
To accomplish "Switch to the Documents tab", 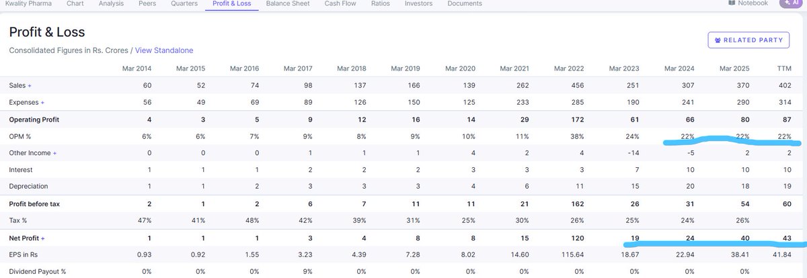I will 465,3.
